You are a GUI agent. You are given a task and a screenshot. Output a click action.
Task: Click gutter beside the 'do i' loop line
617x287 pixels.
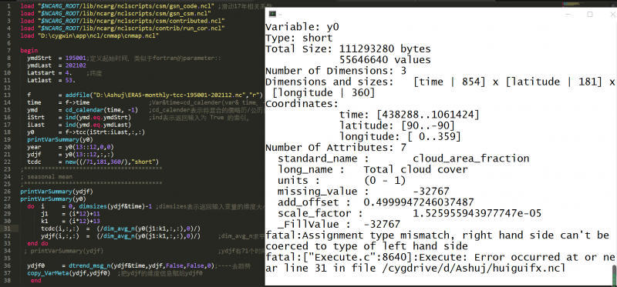(8, 206)
